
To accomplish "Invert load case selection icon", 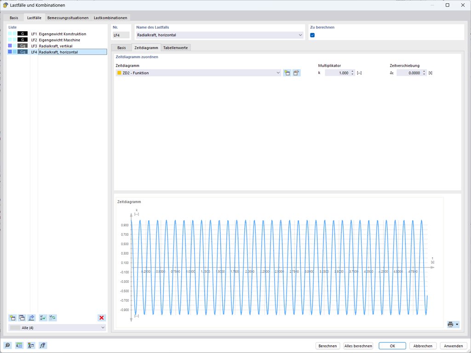I will (x=52, y=318).
